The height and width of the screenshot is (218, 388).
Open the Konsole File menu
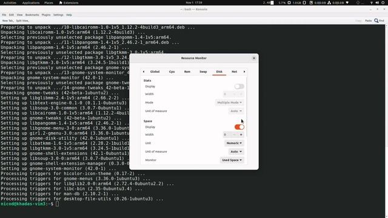coord(4,15)
